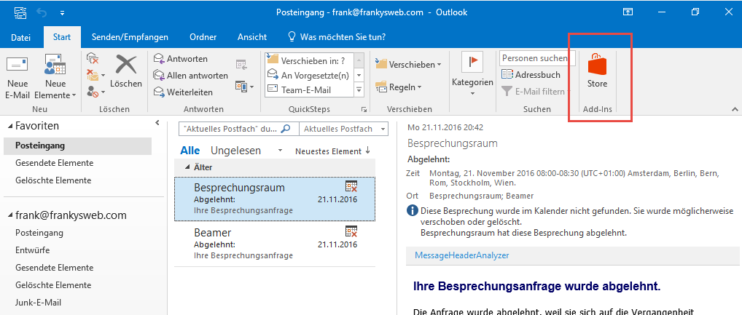Collapse the Älter message group
This screenshot has height=315, width=742.
coord(187,167)
